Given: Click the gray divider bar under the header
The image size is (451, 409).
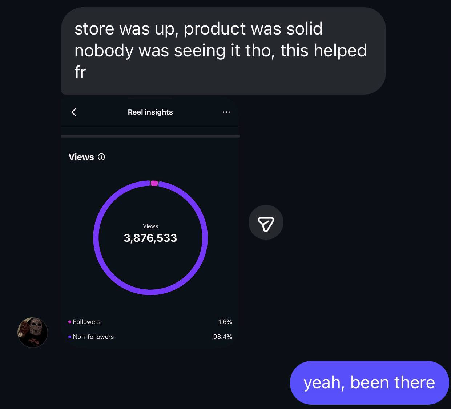Looking at the screenshot, I should point(150,136).
